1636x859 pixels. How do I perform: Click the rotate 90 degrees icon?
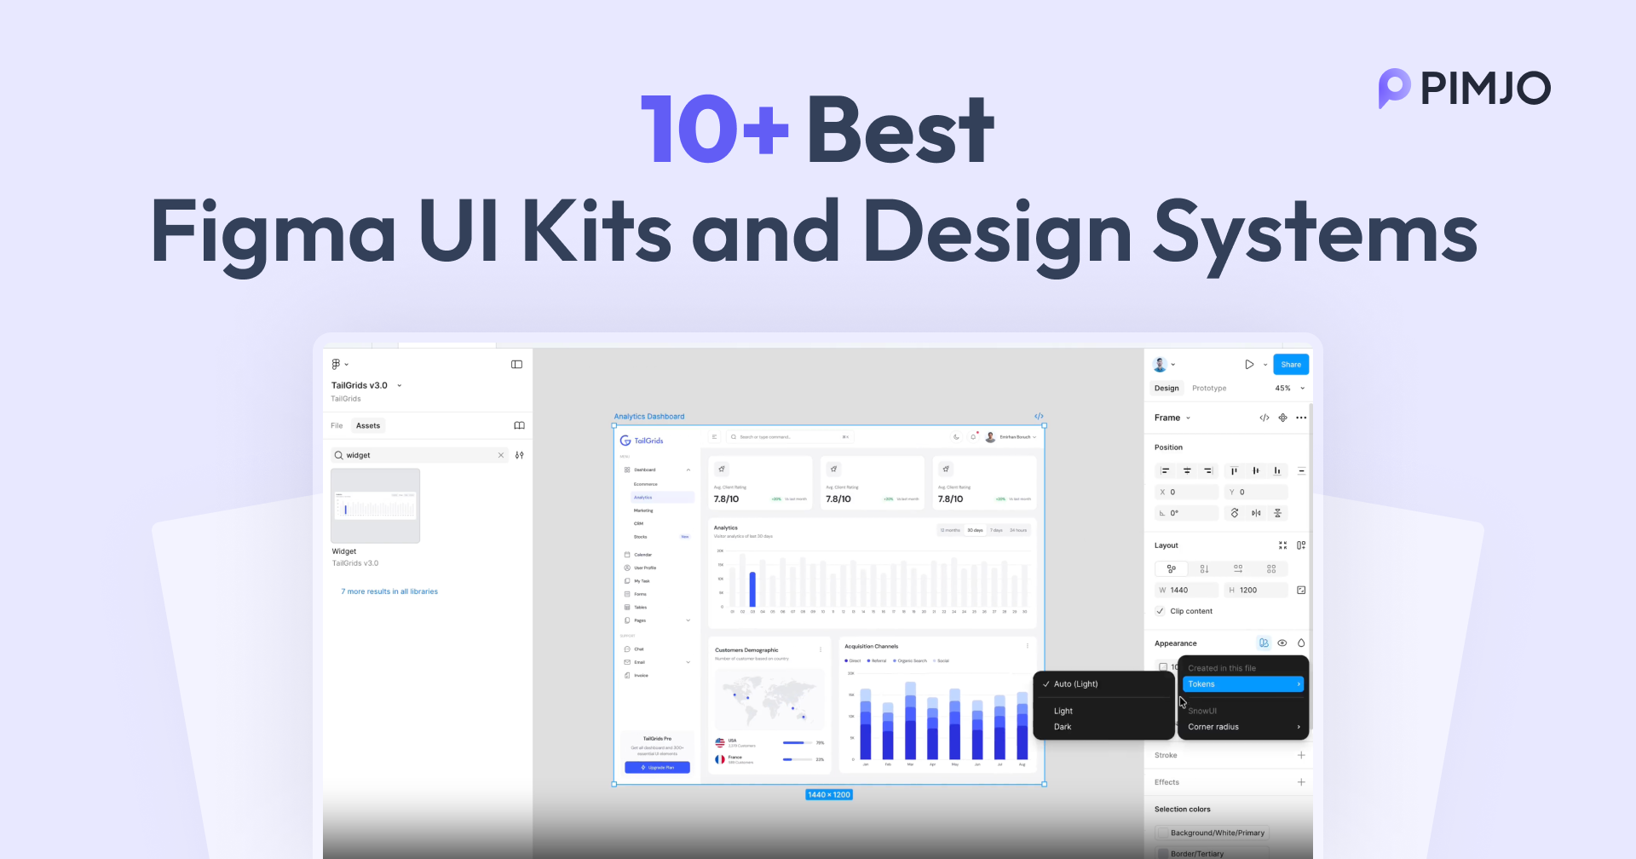(x=1235, y=513)
